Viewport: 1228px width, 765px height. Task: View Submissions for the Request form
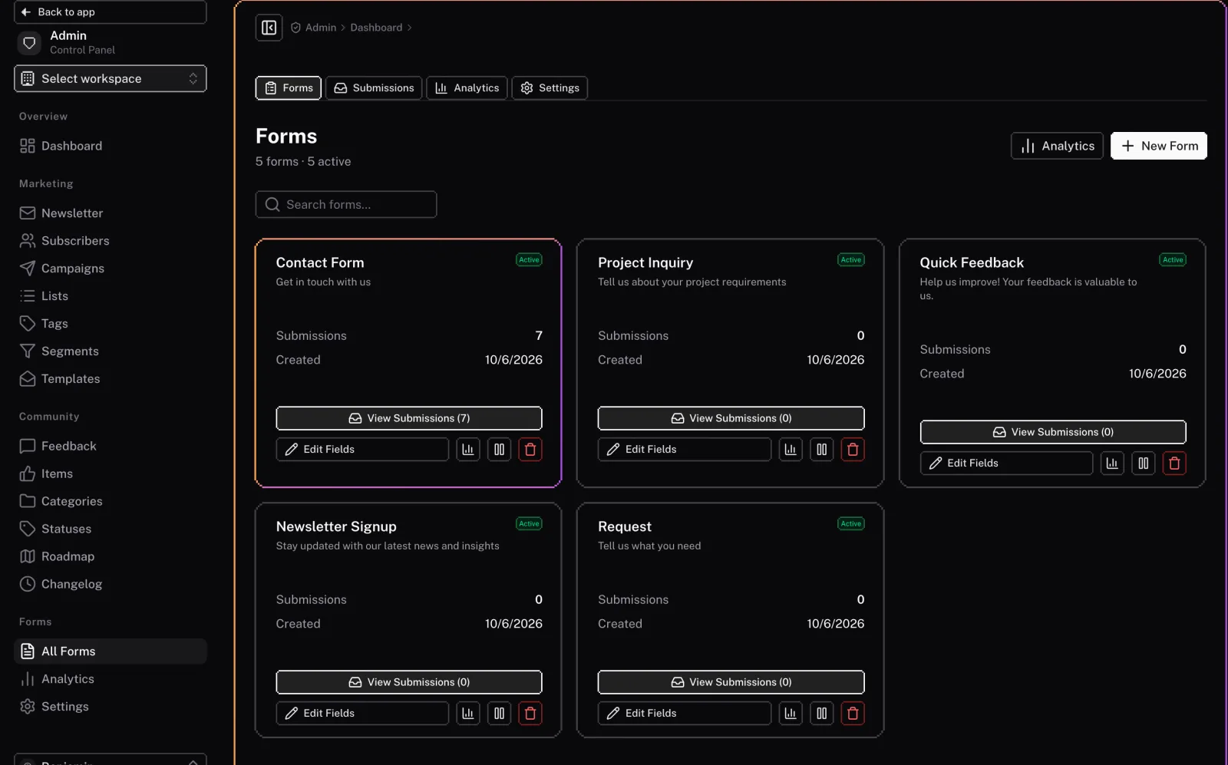tap(731, 682)
